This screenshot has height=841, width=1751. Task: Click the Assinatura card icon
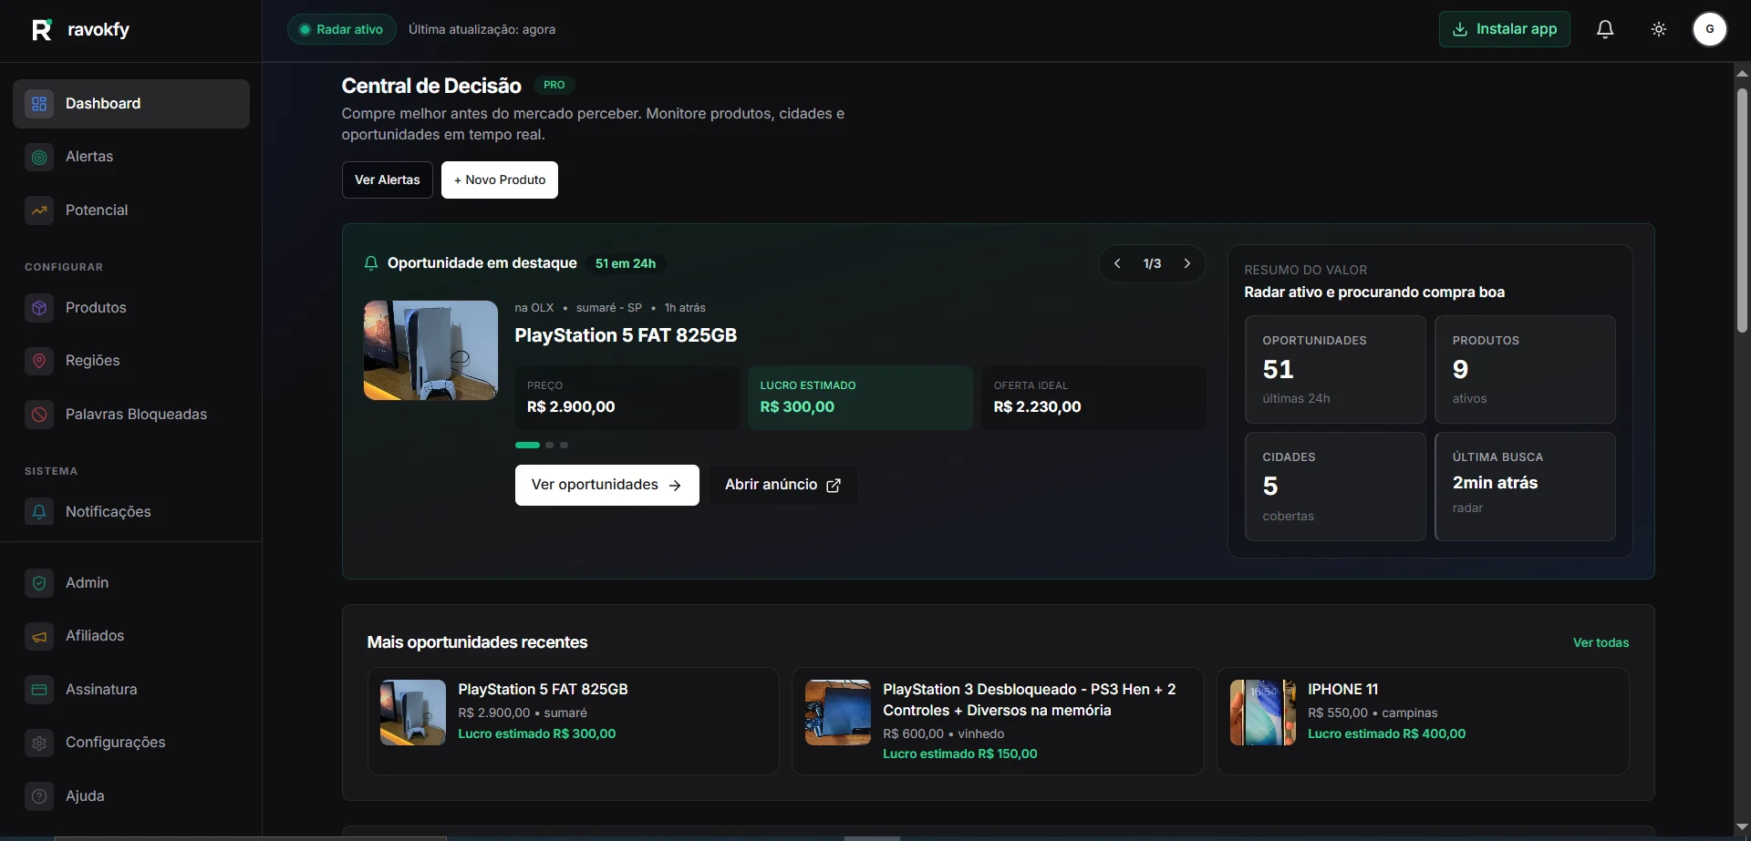[39, 690]
